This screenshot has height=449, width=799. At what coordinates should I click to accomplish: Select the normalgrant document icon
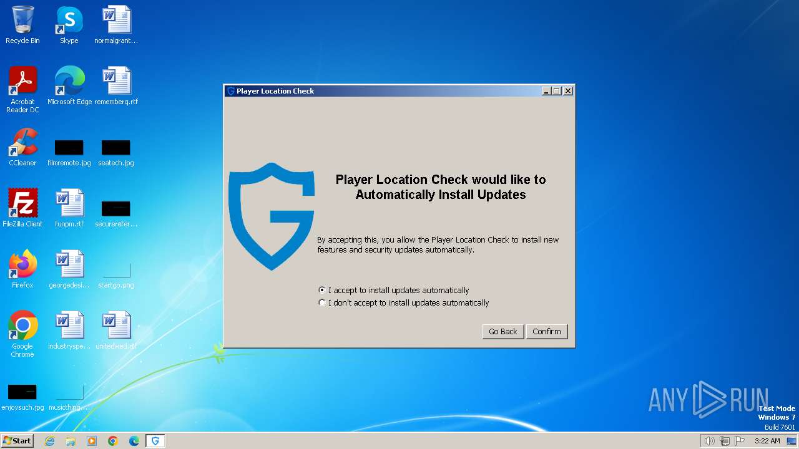(x=116, y=25)
